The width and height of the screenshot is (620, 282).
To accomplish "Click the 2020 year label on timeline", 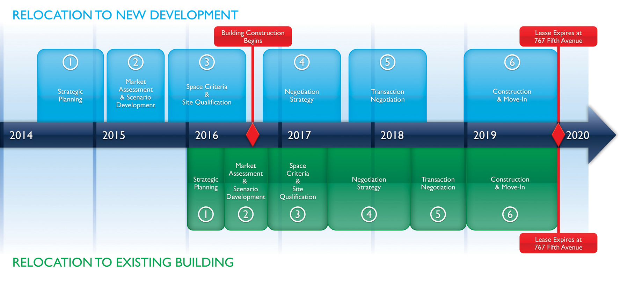I will [577, 135].
